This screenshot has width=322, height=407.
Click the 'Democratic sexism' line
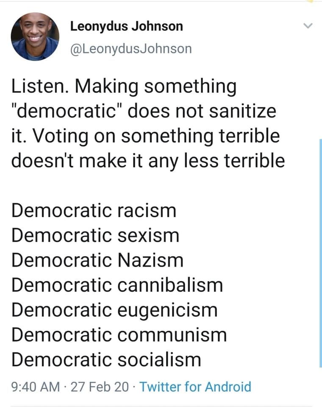point(95,235)
